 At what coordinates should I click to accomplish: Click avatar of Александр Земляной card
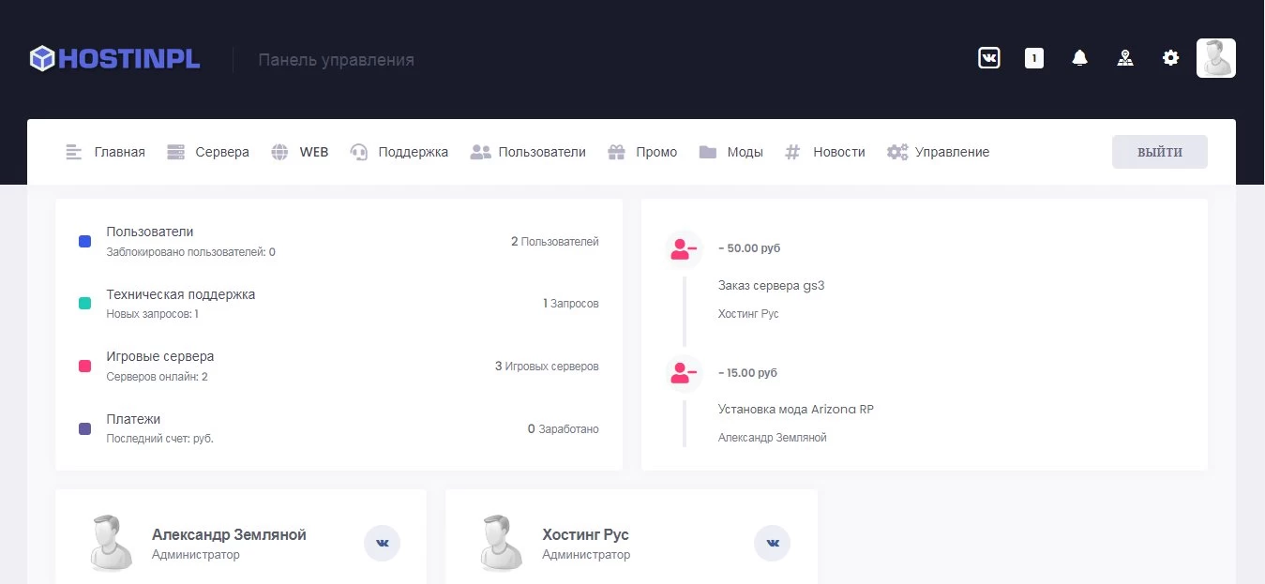(111, 543)
